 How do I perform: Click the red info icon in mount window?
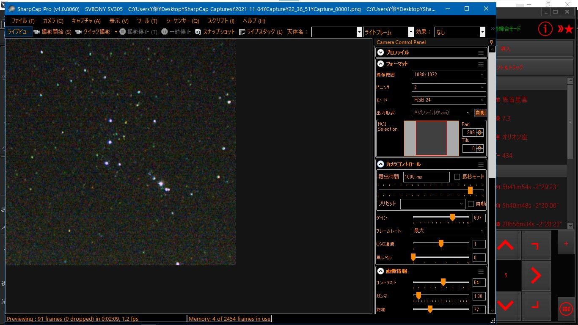[x=545, y=29]
